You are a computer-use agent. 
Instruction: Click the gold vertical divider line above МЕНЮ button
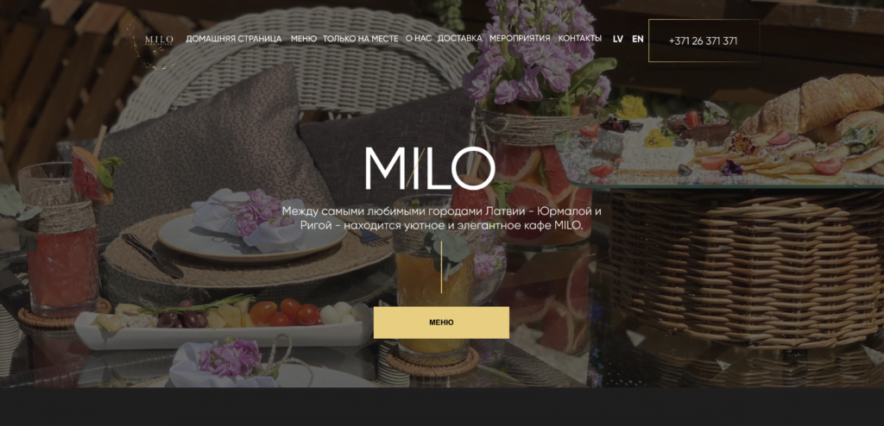pyautogui.click(x=441, y=267)
